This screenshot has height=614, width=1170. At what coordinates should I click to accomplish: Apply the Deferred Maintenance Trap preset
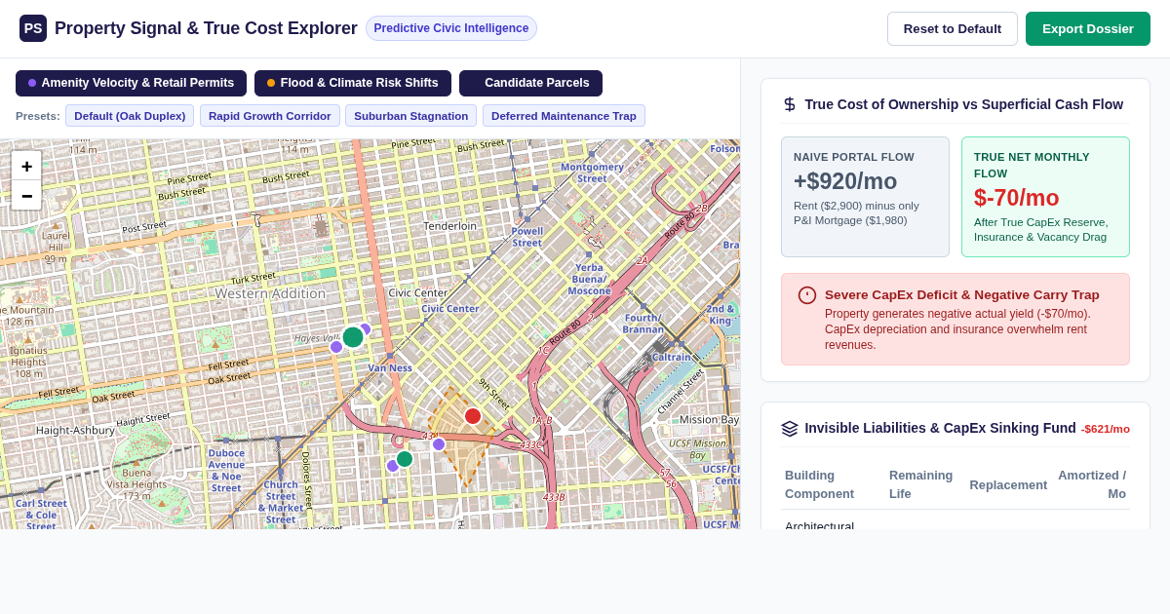click(564, 116)
